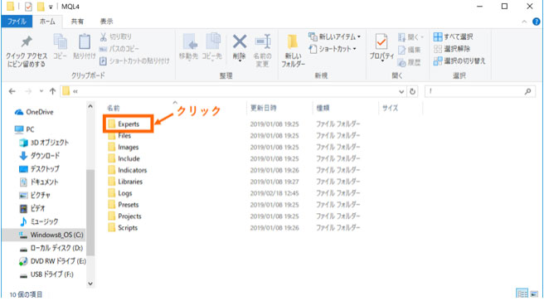Select Windows8_OS (C:) drive
The width and height of the screenshot is (544, 301).
[x=45, y=235]
